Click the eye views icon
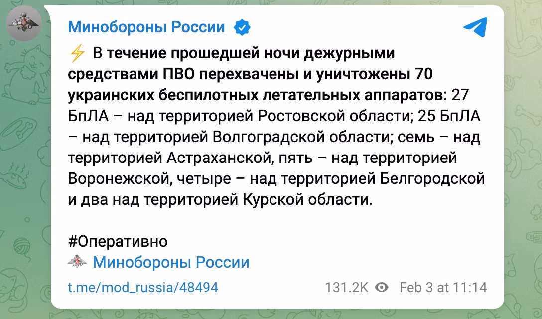The image size is (542, 319). (382, 287)
